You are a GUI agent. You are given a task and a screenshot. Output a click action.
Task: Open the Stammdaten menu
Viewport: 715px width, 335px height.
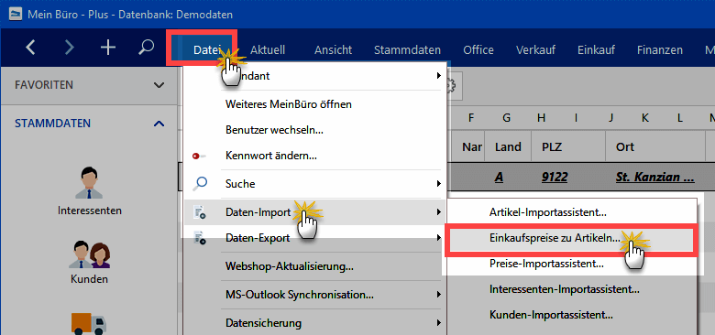(407, 50)
